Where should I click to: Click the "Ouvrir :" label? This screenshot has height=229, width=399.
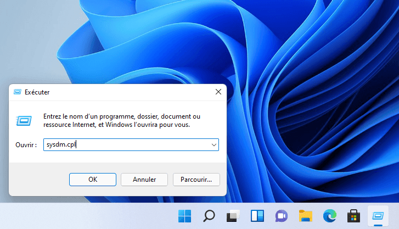pyautogui.click(x=26, y=145)
